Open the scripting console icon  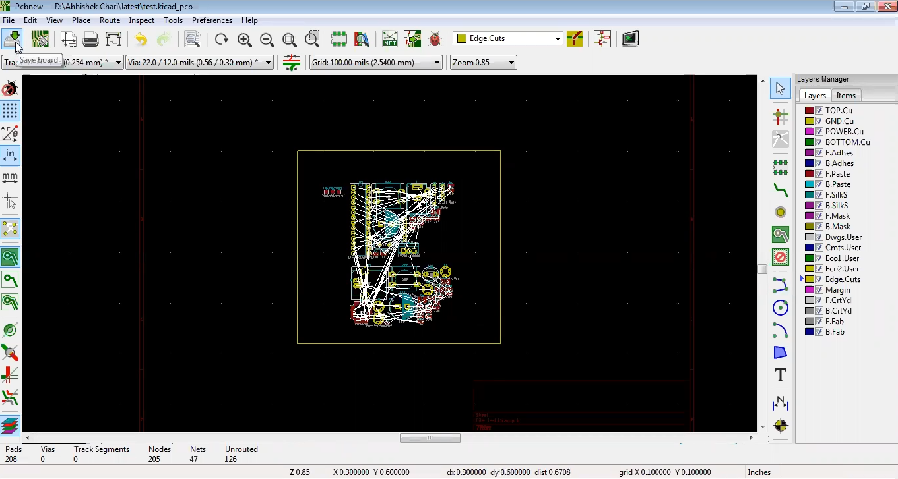click(630, 39)
